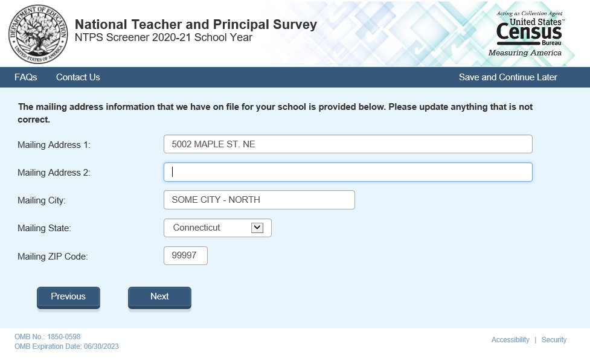Focus the Mailing Address 2 input box

tap(348, 172)
